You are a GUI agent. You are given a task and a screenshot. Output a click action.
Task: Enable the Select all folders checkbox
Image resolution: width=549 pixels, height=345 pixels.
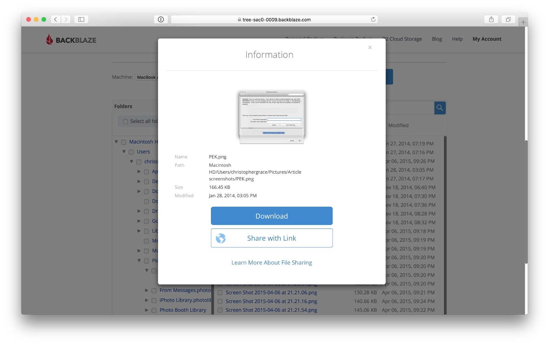click(x=126, y=121)
